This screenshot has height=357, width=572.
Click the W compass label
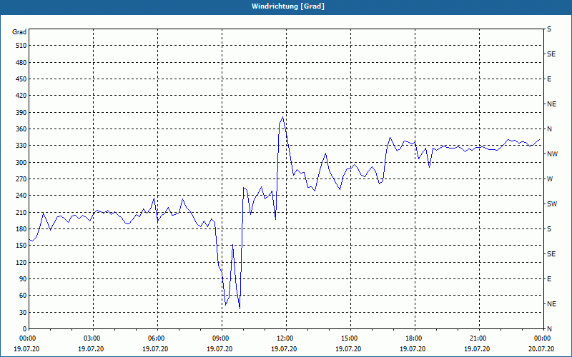[x=550, y=179]
